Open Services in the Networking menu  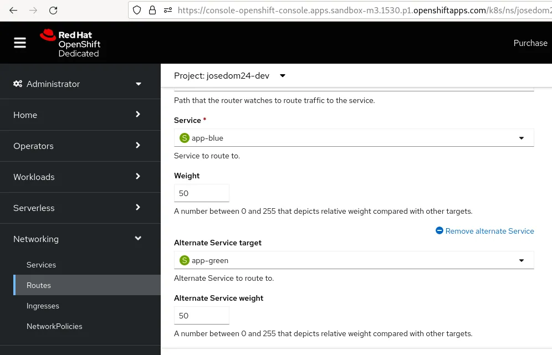tap(41, 265)
